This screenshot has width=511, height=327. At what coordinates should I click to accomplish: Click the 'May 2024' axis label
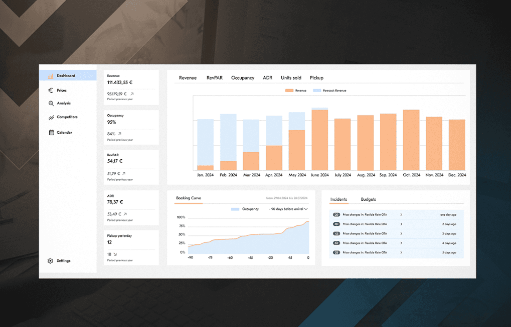[x=297, y=175]
